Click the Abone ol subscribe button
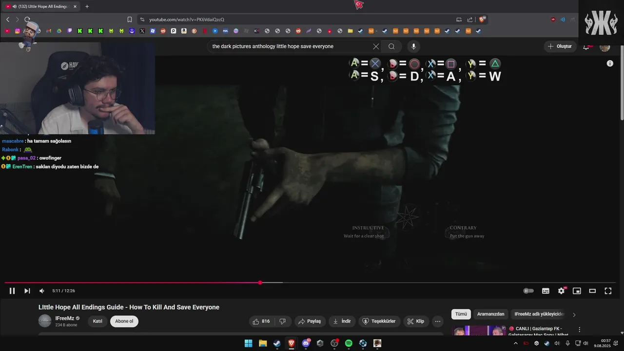 [124, 321]
